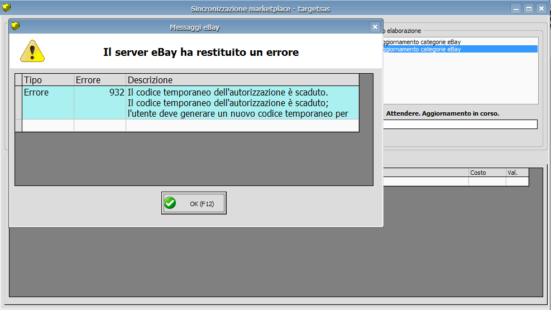Screen dimensions: 551x310
Task: Click the Val. column header in main window
Action: tap(518, 173)
